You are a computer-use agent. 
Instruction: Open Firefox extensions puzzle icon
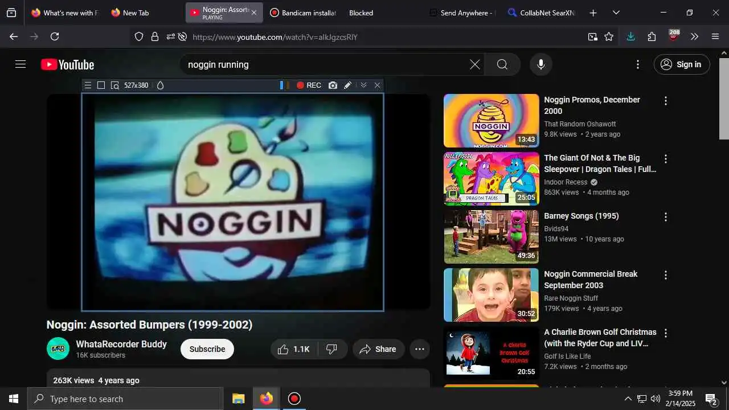pos(652,36)
